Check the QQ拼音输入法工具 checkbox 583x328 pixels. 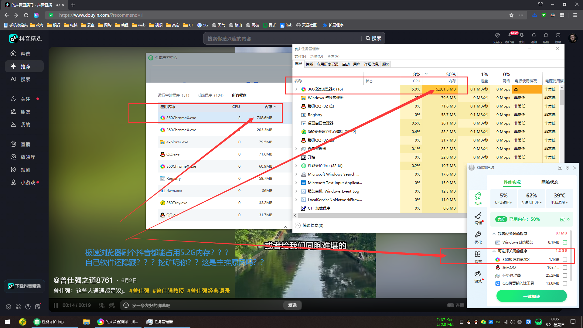[x=565, y=283]
